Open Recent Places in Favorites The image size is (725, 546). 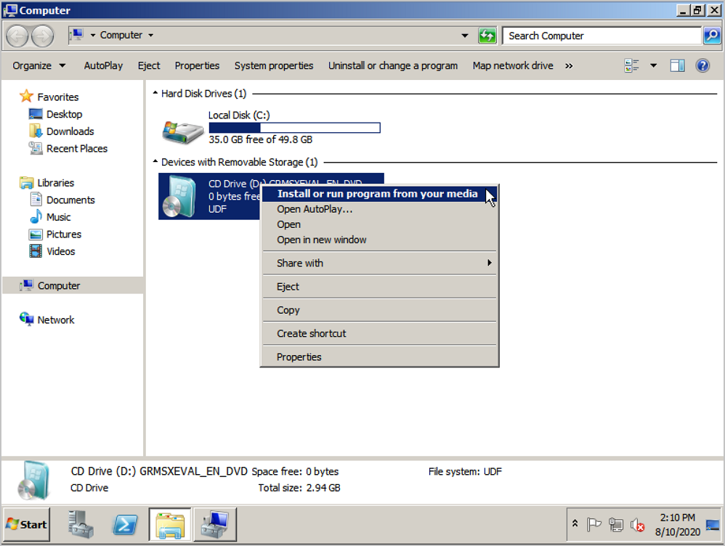77,148
